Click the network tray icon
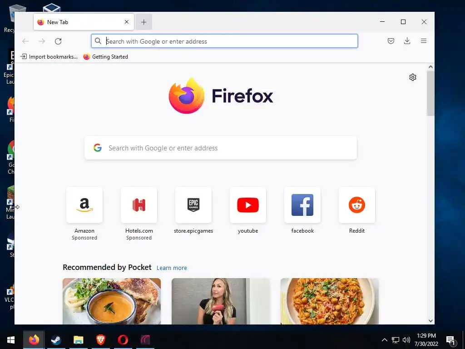 click(x=396, y=340)
